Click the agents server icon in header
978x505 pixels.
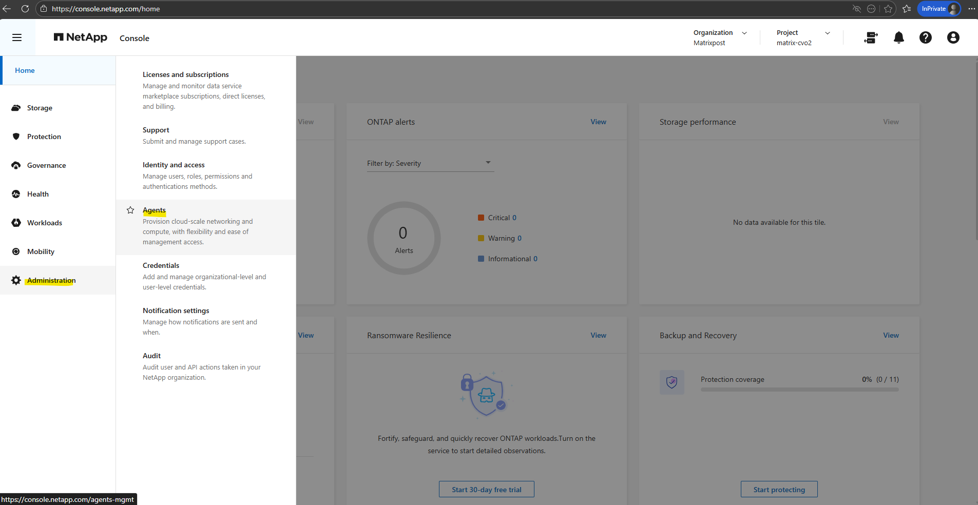coord(871,37)
